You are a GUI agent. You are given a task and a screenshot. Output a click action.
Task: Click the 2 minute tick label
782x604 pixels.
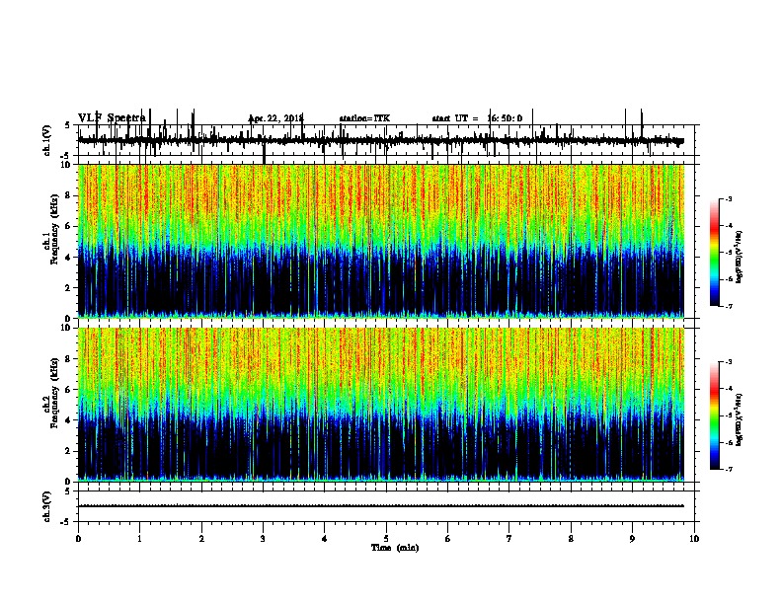[201, 539]
